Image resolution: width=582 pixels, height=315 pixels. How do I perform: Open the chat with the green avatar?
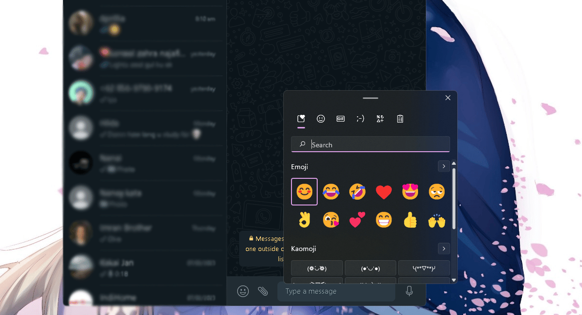[x=144, y=94]
